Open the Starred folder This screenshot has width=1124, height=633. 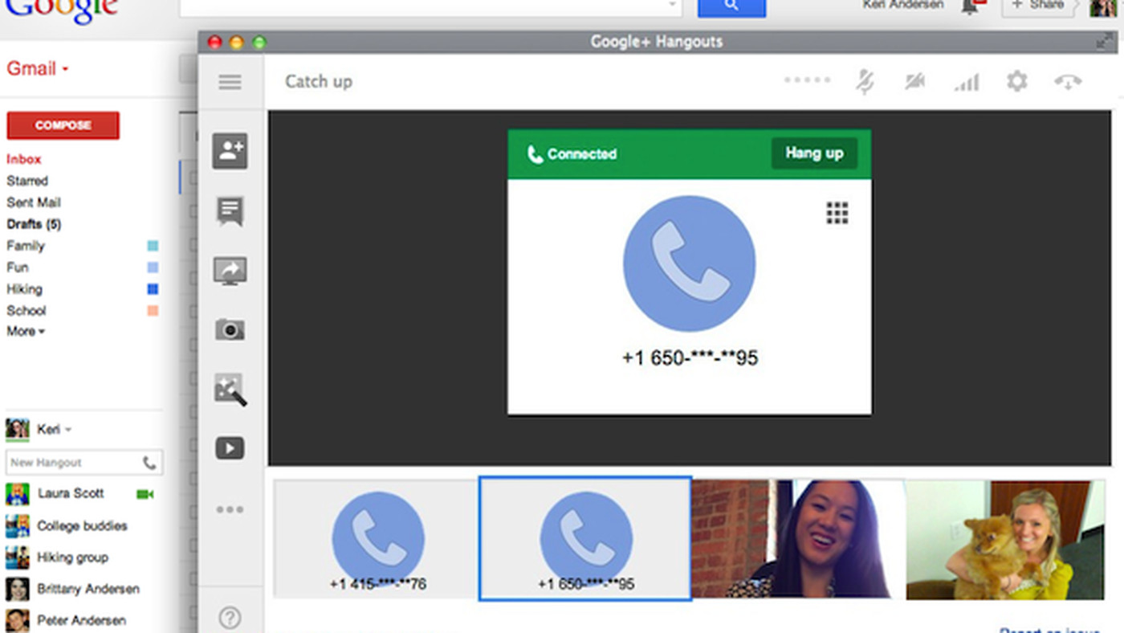coord(27,181)
